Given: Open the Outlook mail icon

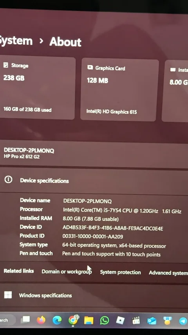Looking at the screenshot, I should click(152, 321).
